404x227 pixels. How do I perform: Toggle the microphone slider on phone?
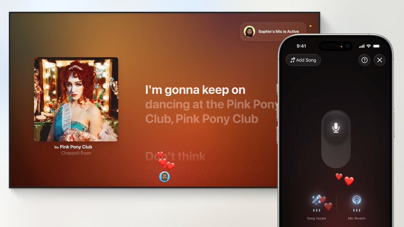[336, 139]
